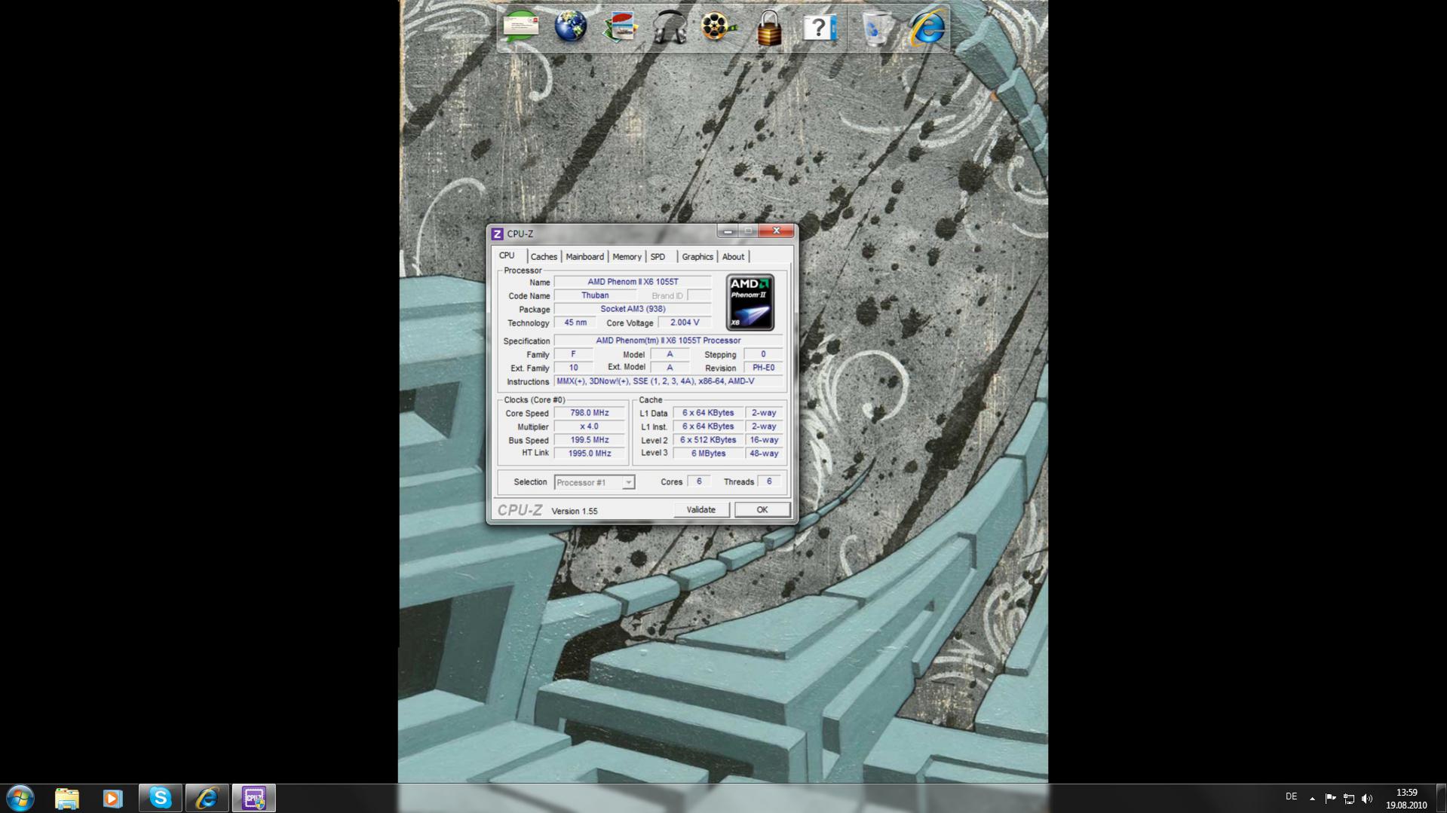Open the question mark help icon

tap(819, 28)
